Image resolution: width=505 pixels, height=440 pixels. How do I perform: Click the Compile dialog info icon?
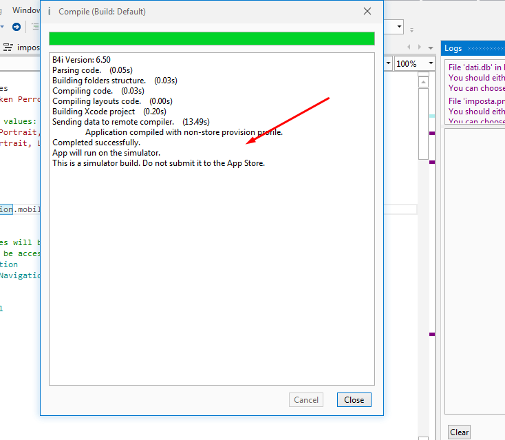50,12
